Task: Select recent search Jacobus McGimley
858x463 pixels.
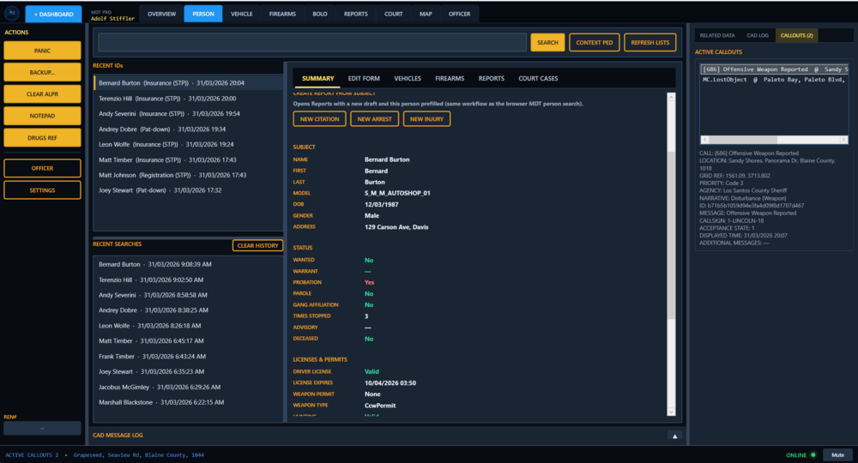Action: pos(188,387)
